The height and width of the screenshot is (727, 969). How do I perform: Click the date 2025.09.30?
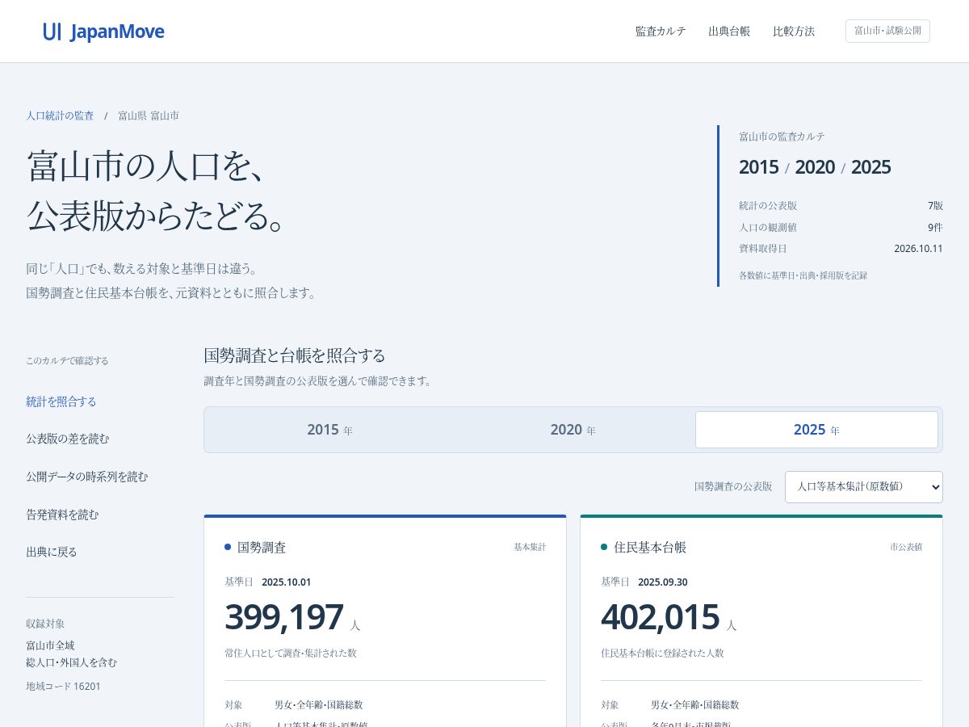point(663,582)
